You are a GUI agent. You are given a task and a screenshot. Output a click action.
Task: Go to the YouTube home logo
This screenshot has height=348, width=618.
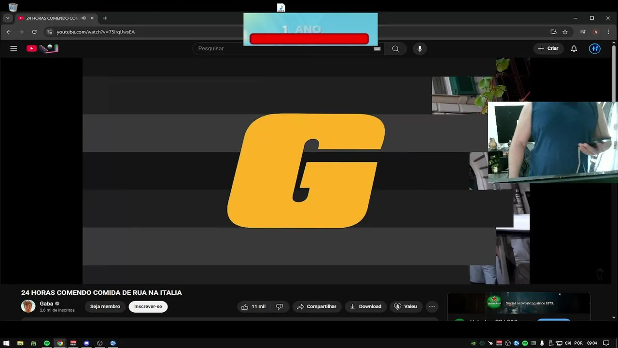(42, 48)
